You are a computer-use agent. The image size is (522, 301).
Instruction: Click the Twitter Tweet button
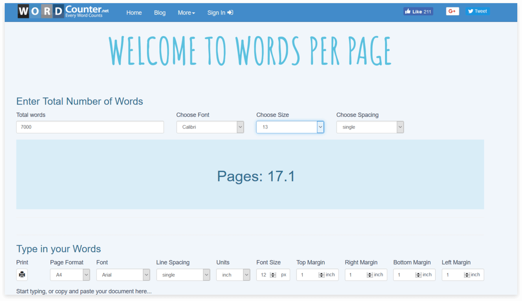point(478,11)
